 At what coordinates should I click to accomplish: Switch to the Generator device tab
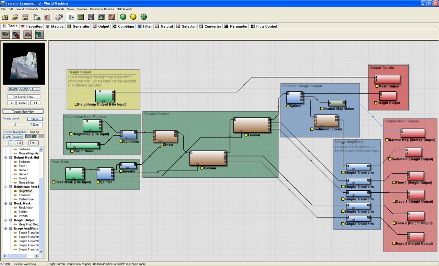coord(78,26)
